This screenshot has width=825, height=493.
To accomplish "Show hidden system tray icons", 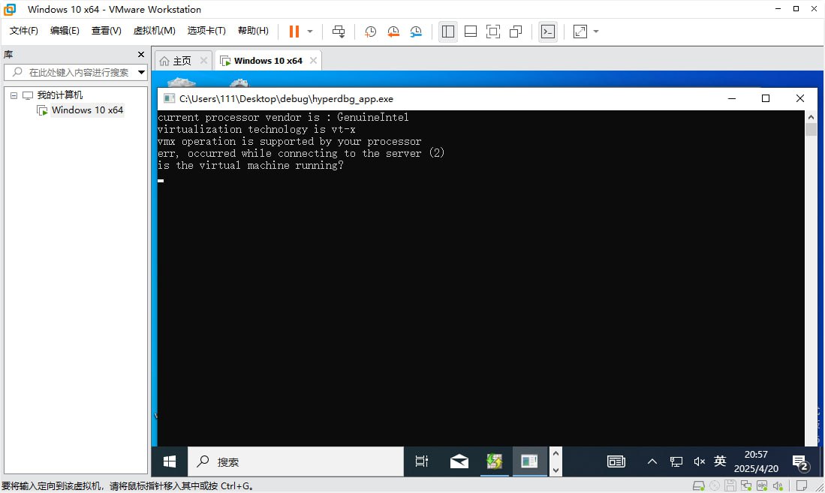I will click(x=652, y=461).
